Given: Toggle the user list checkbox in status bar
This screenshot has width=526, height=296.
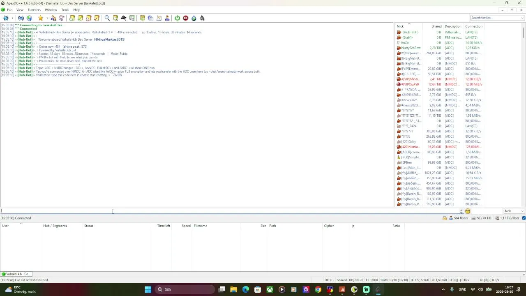Looking at the screenshot, I should click(524, 218).
